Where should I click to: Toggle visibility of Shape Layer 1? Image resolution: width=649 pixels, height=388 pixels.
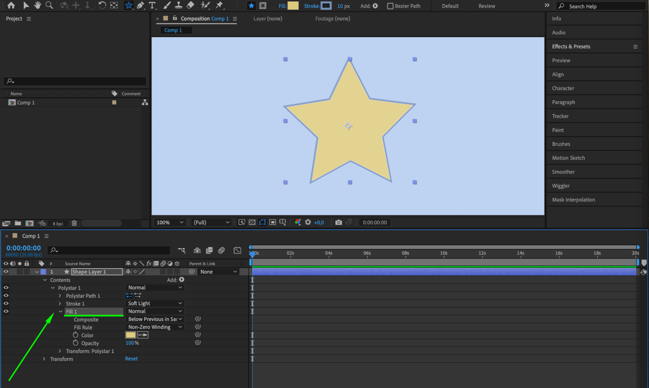[x=6, y=272]
